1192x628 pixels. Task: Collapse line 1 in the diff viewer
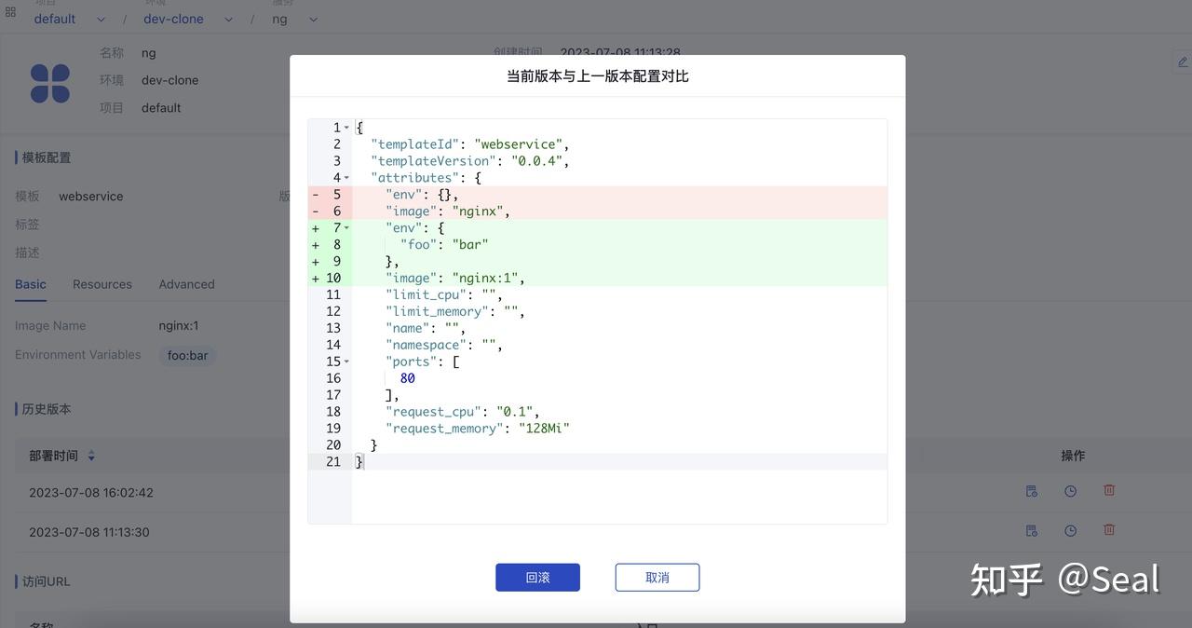pos(345,127)
